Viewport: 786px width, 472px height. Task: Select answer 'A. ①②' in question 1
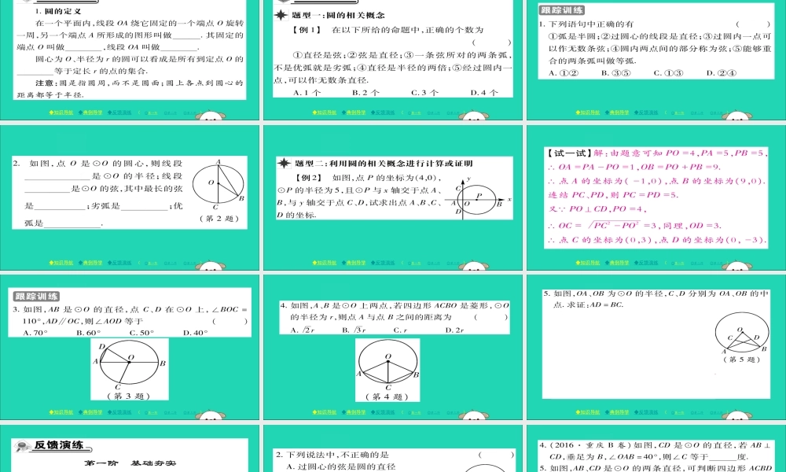[x=564, y=72]
